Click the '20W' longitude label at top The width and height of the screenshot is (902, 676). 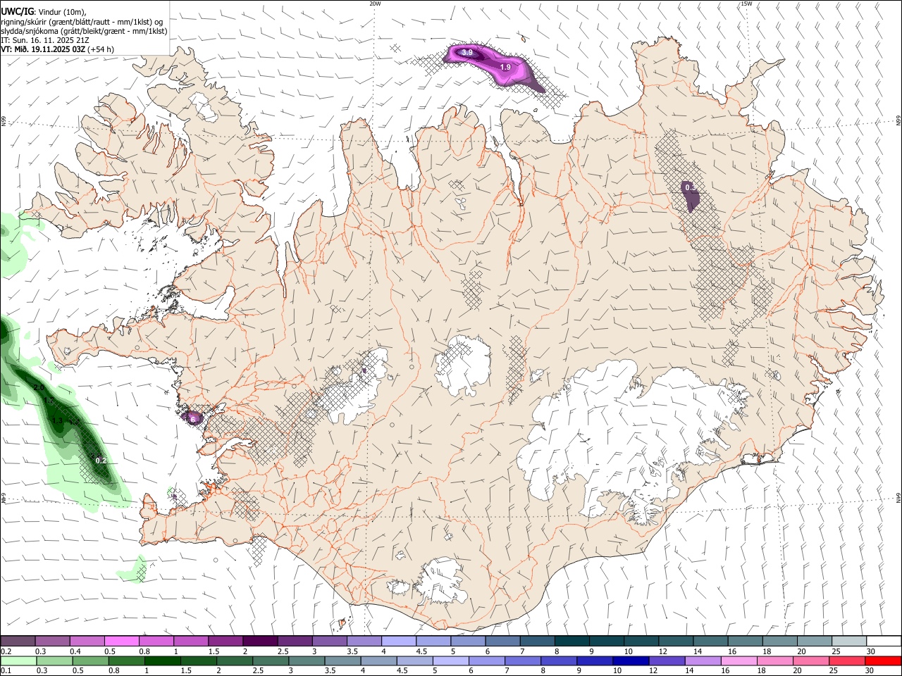[375, 4]
